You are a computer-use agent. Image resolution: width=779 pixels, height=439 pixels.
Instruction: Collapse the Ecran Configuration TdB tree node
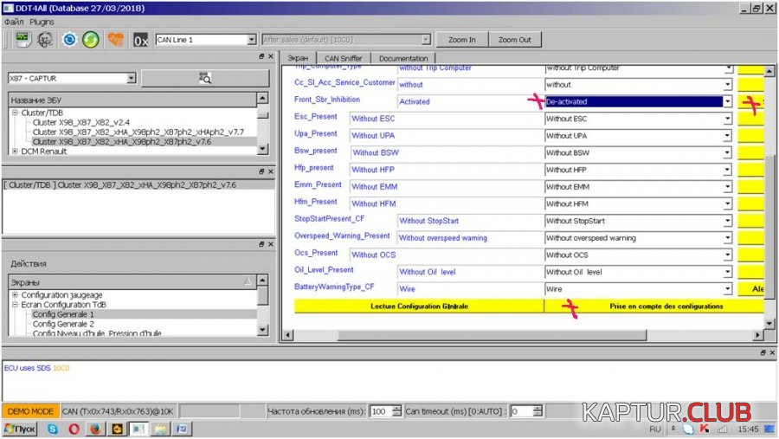click(x=15, y=305)
